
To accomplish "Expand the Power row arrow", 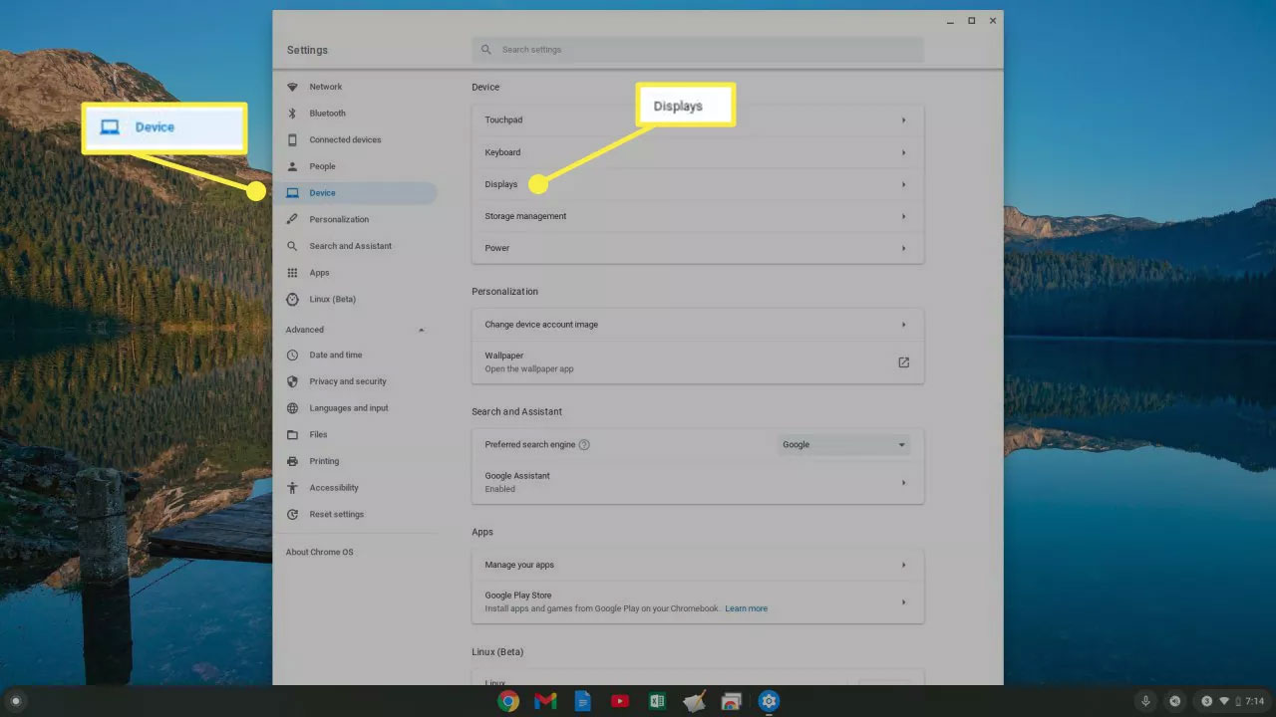I will pos(903,248).
